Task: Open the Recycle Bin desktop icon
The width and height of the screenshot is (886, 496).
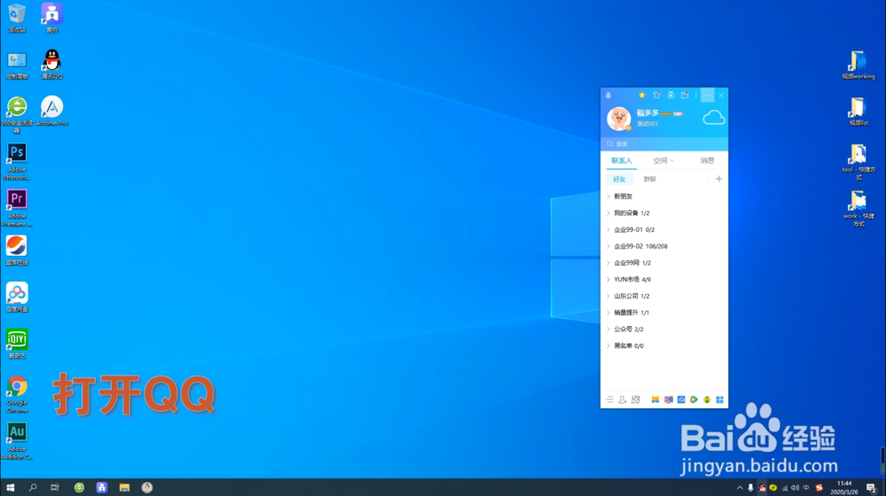Action: click(x=17, y=18)
